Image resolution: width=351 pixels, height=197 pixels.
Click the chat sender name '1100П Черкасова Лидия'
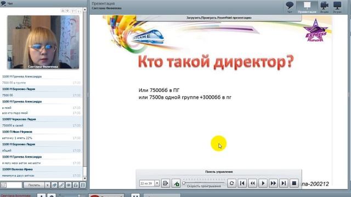(x=19, y=119)
